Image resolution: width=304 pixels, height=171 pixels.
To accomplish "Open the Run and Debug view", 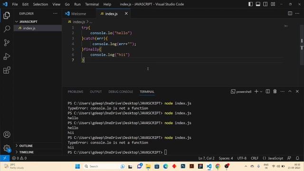I will tap(7, 57).
